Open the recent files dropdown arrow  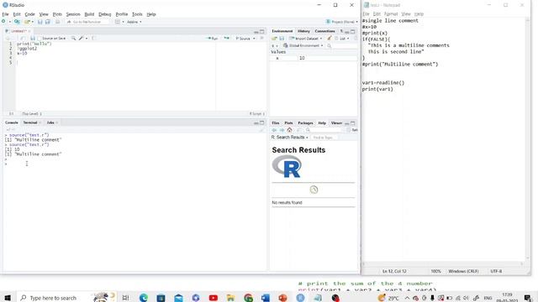(33, 22)
